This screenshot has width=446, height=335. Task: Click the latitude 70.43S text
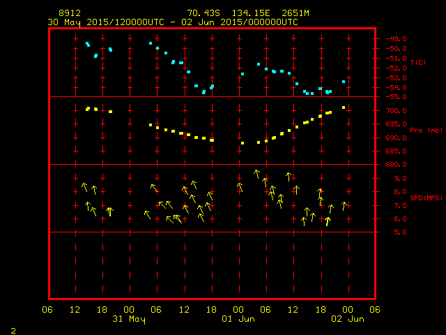[203, 13]
